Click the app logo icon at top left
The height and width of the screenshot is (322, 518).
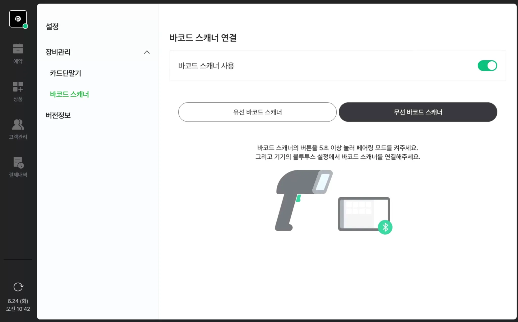[x=18, y=19]
